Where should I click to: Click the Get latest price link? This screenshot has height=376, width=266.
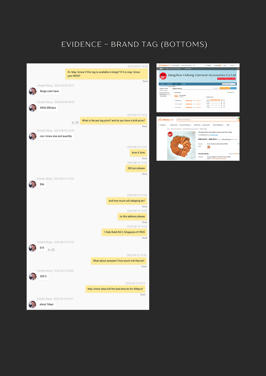(214, 135)
